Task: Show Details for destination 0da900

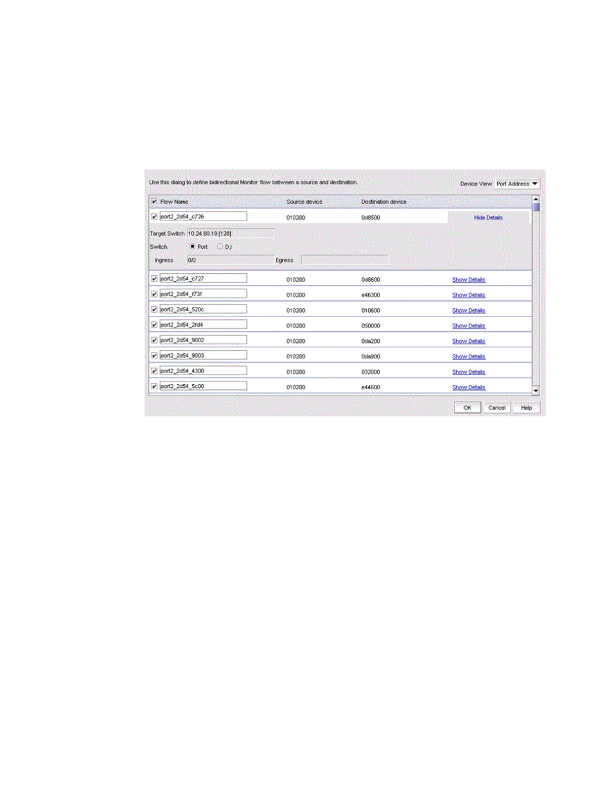Action: pos(469,356)
